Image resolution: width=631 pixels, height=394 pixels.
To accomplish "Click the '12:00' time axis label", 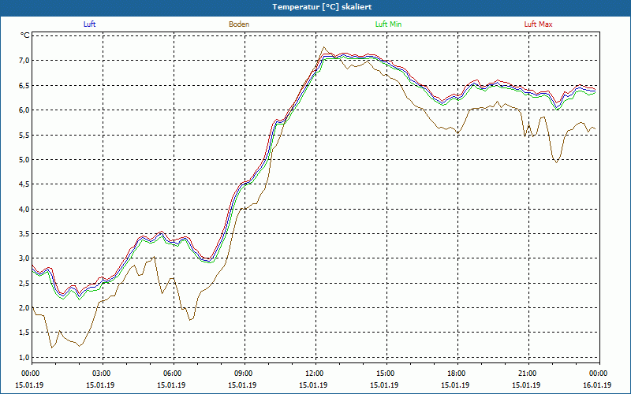I will 315,374.
